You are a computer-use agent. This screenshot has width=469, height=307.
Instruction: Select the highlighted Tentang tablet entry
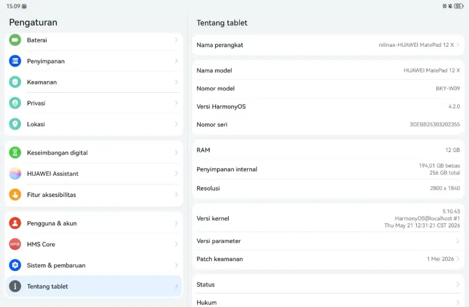click(x=93, y=286)
